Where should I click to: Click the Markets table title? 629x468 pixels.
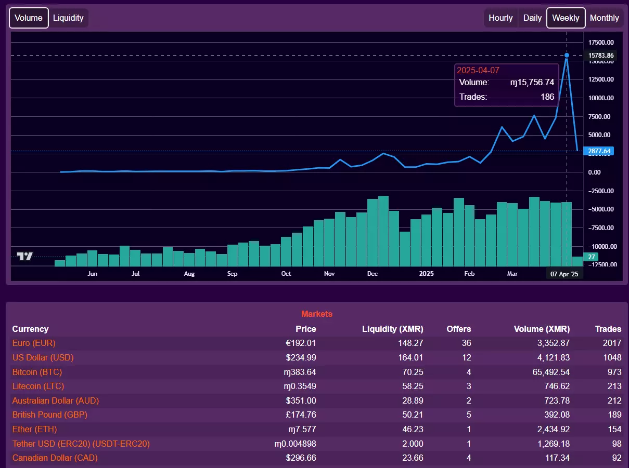coord(317,314)
